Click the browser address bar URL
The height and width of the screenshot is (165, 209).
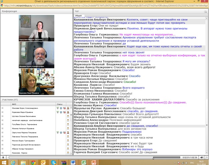(x=106, y=6)
